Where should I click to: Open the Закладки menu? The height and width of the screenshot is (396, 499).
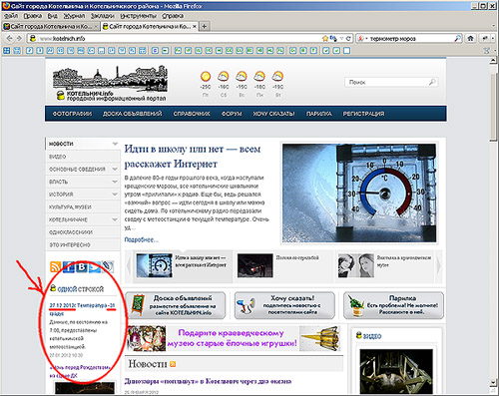click(103, 16)
